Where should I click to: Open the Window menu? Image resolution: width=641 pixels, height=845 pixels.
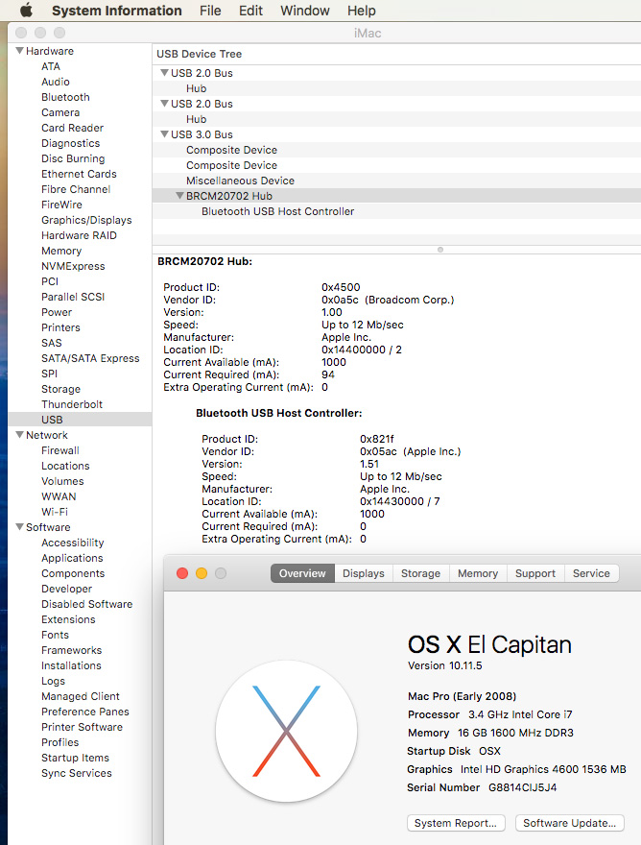[x=305, y=11]
